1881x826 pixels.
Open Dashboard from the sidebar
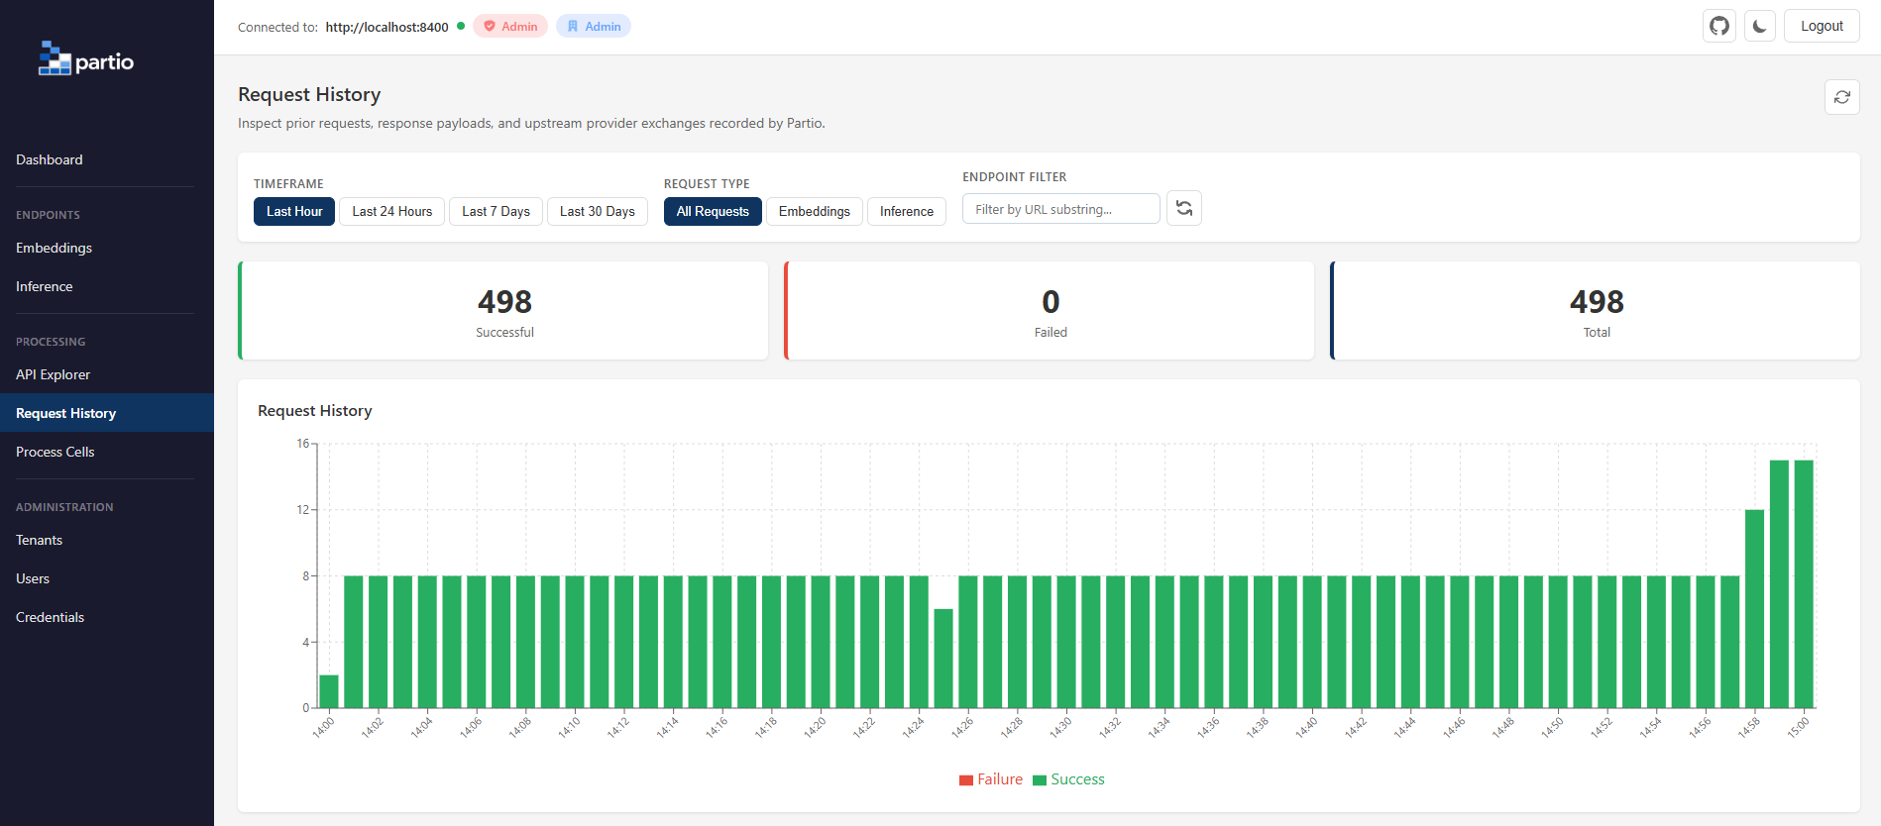107,159
